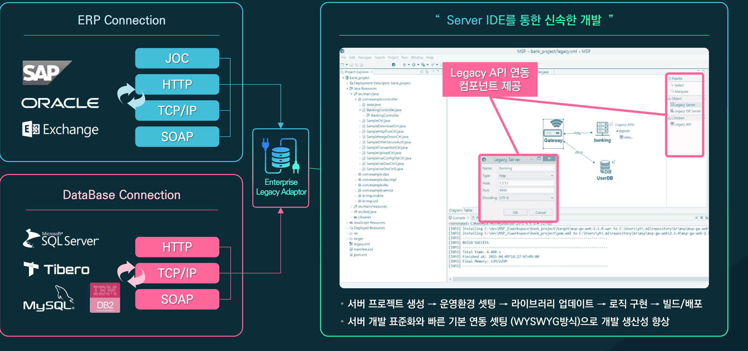Open the Encoding dropdown showing UTF-8

[x=527, y=198]
